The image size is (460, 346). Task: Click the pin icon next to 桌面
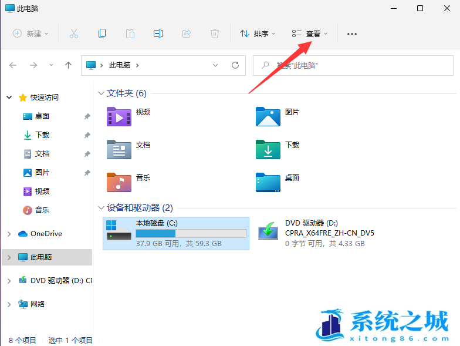pyautogui.click(x=87, y=116)
